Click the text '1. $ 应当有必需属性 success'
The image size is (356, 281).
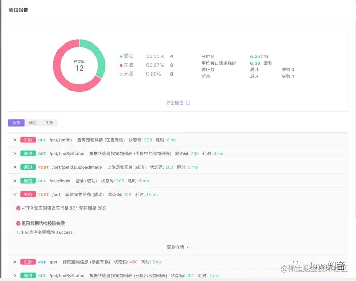[x=44, y=232]
